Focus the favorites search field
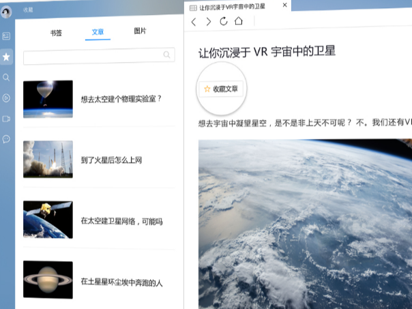This screenshot has height=309, width=412. [99, 56]
